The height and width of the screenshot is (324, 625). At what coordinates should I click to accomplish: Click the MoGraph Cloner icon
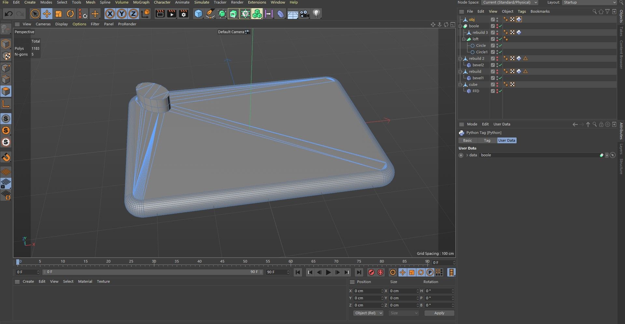[257, 14]
